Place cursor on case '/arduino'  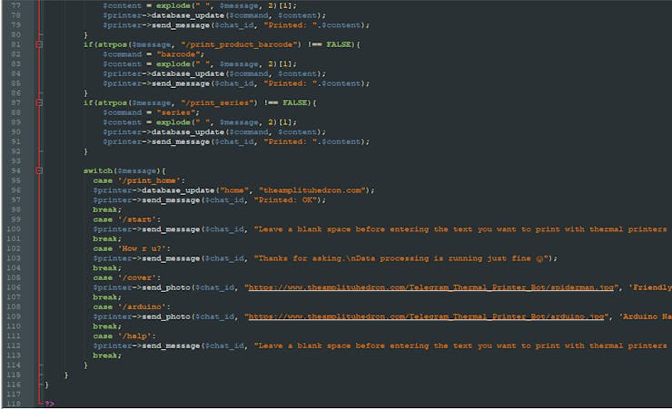click(x=132, y=307)
